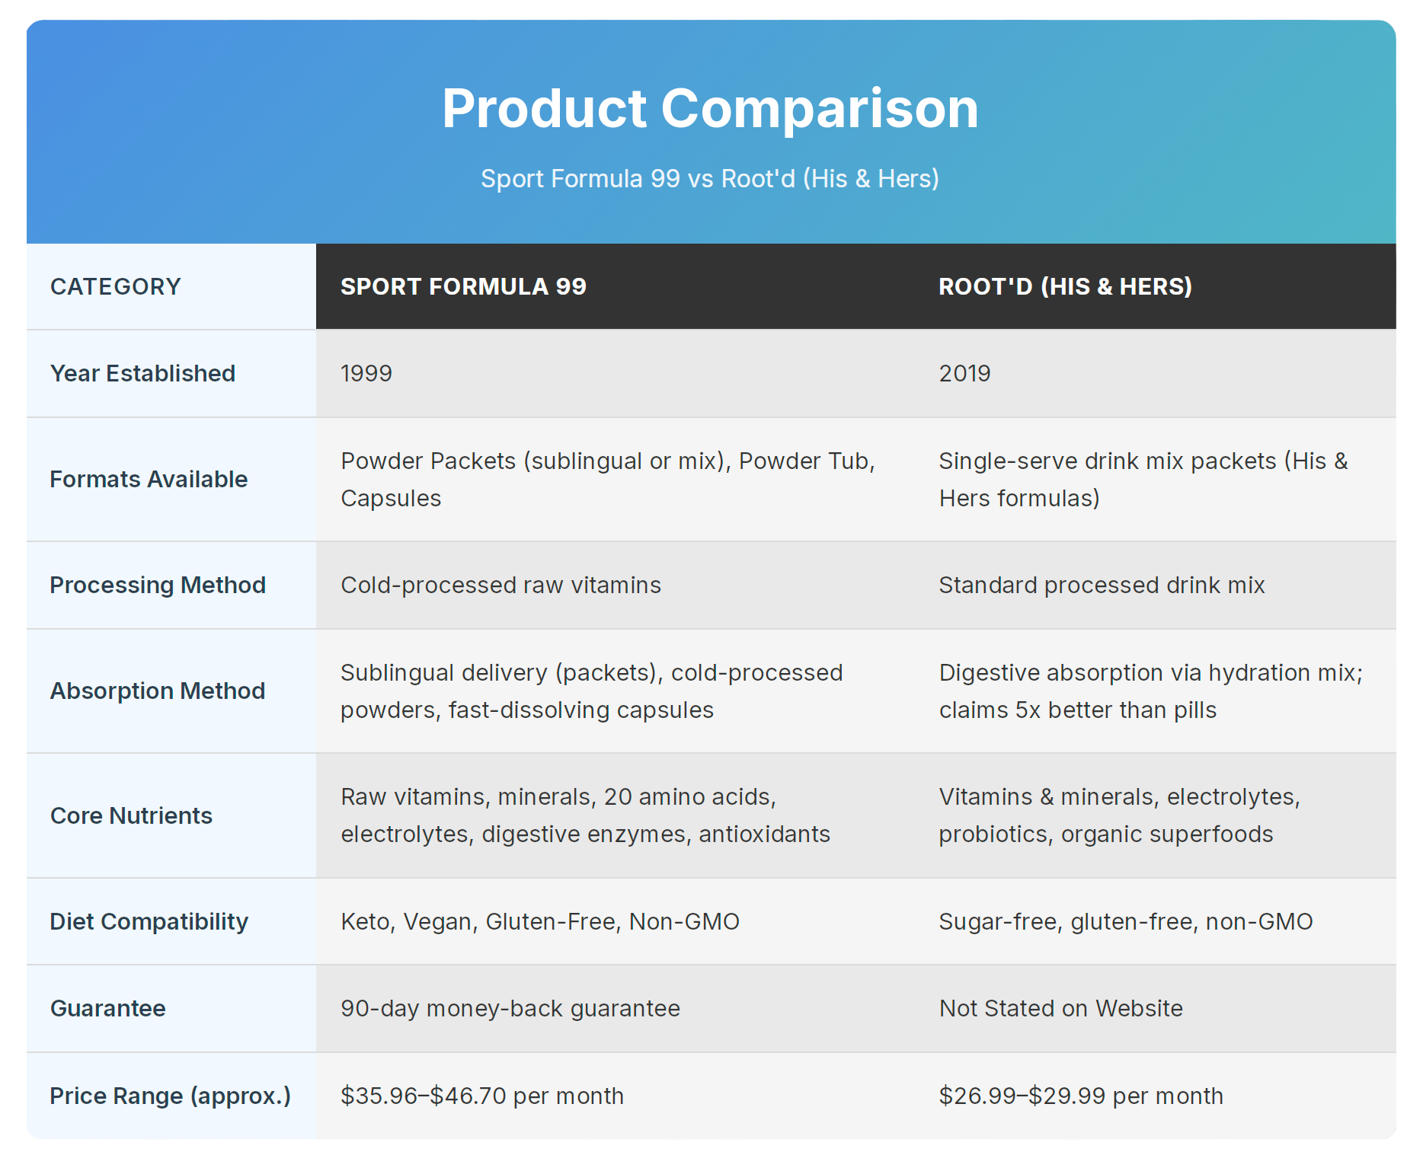
Task: Select the subtitle Sport Formula 99 vs Root'd
Action: coord(710,179)
